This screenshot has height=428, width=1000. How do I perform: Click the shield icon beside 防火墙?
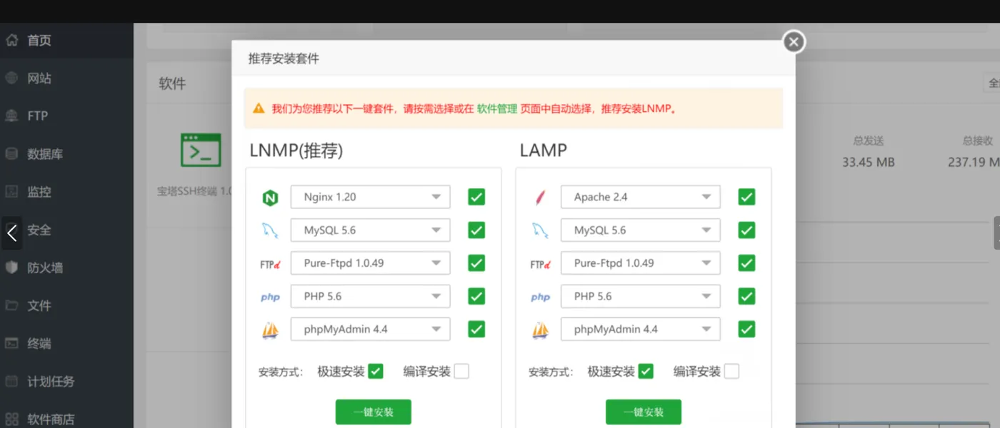coord(11,267)
